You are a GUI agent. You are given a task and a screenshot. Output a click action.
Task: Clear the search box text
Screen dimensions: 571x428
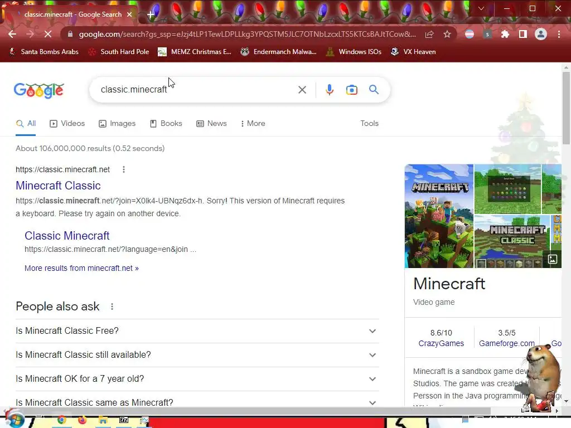coord(302,90)
